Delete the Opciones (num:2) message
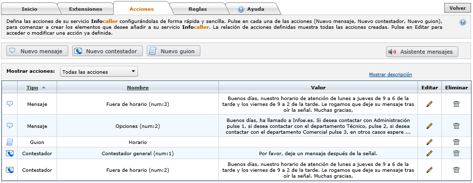 pos(456,125)
